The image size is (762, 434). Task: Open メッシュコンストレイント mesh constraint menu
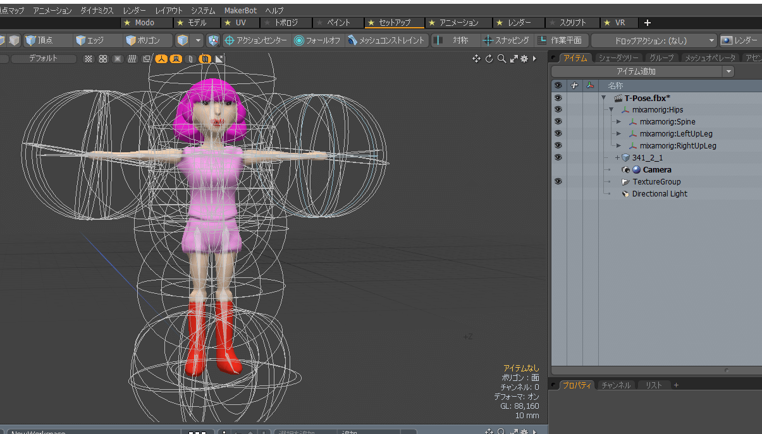coord(386,40)
